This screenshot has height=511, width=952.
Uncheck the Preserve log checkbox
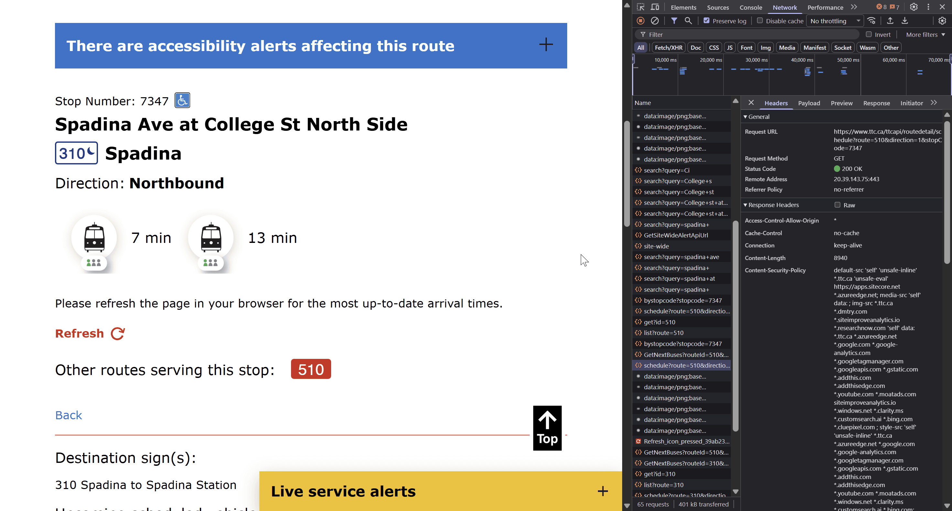coord(706,21)
